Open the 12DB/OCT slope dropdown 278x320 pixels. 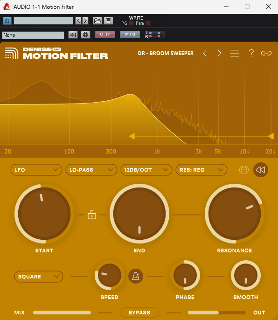coord(146,170)
